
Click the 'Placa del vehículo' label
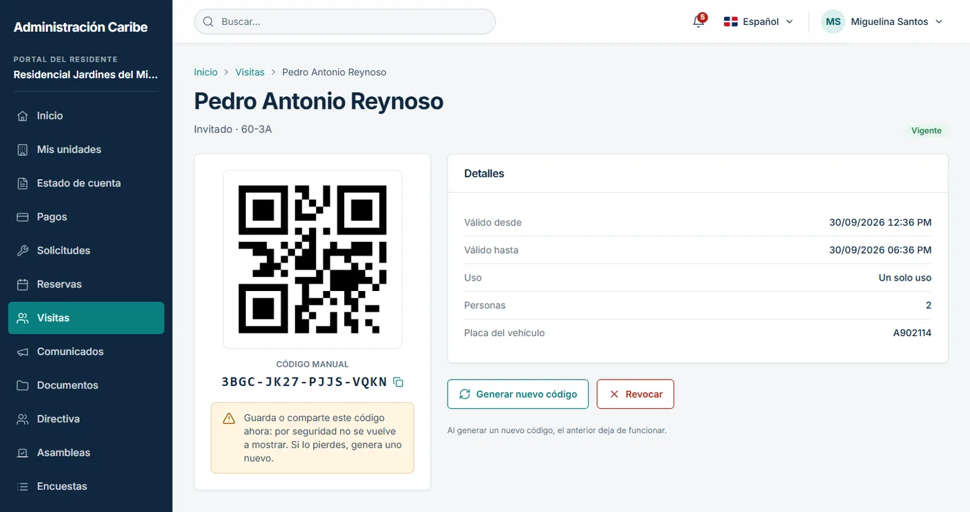(x=504, y=333)
